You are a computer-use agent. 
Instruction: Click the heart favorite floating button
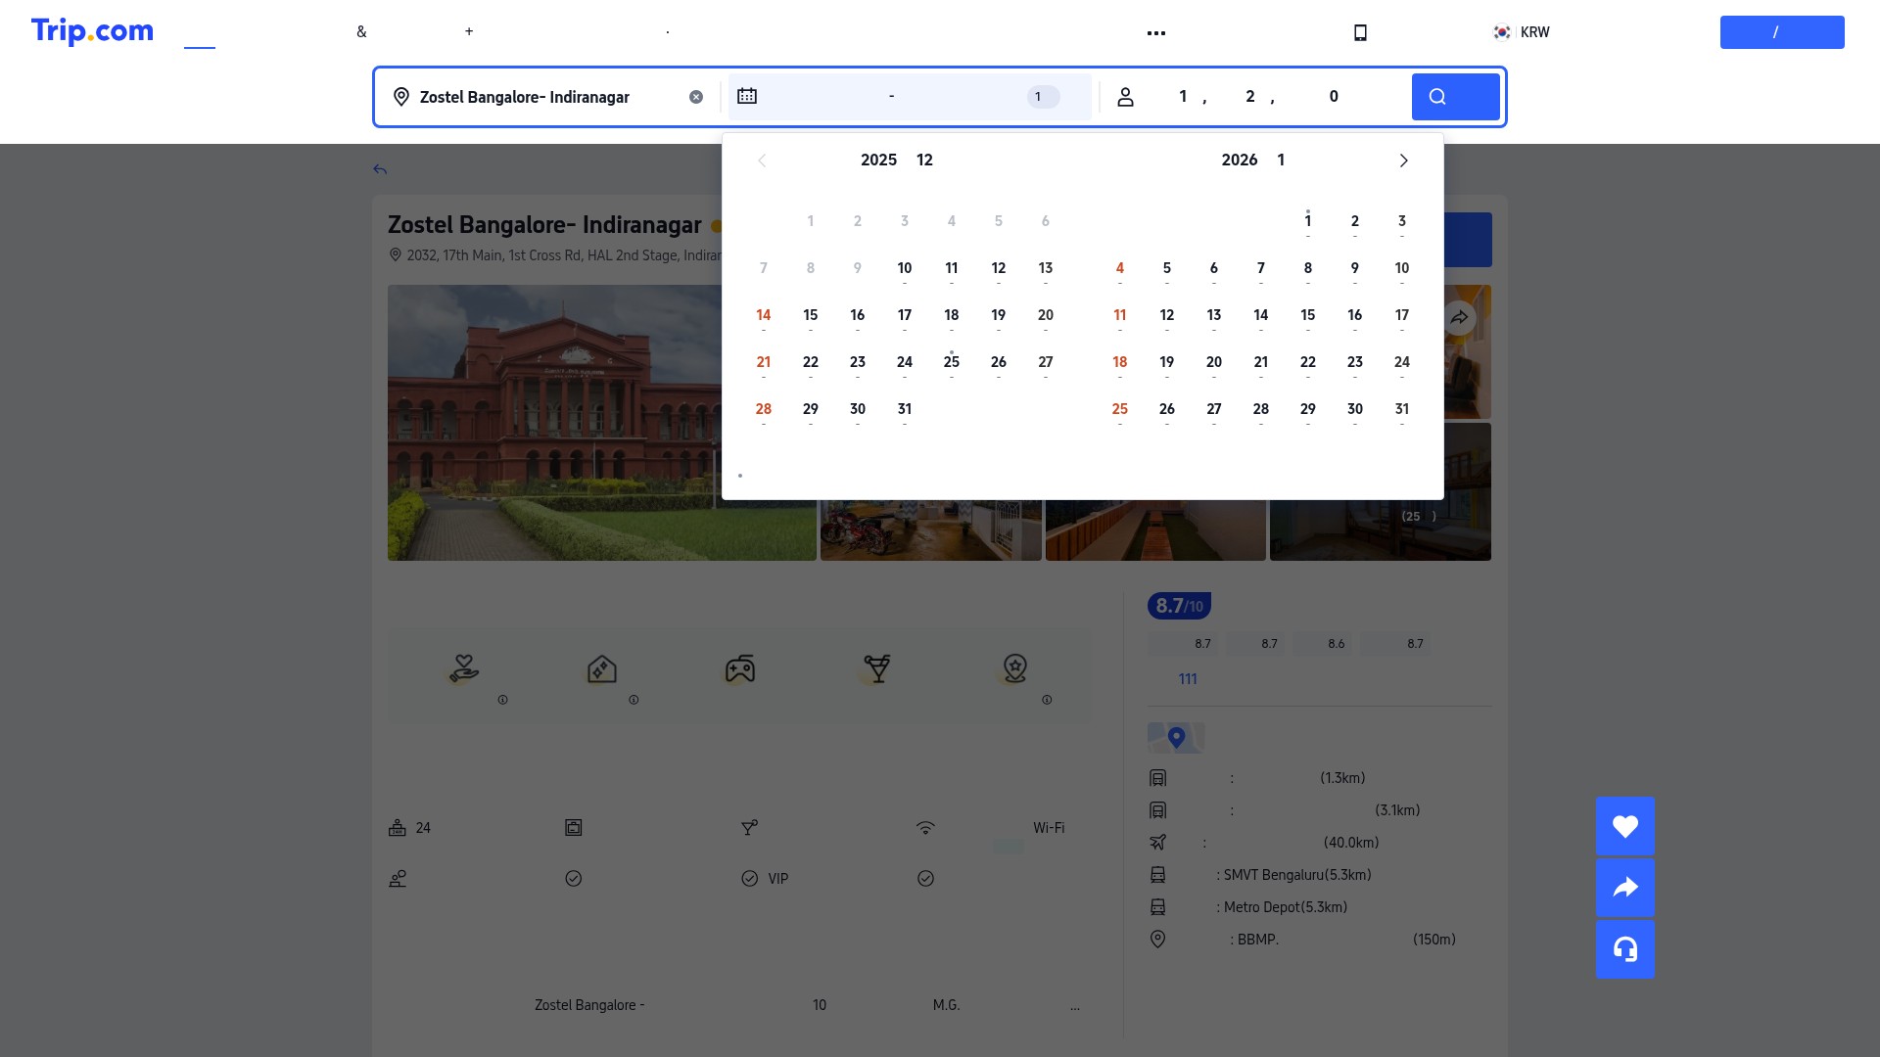[1625, 826]
